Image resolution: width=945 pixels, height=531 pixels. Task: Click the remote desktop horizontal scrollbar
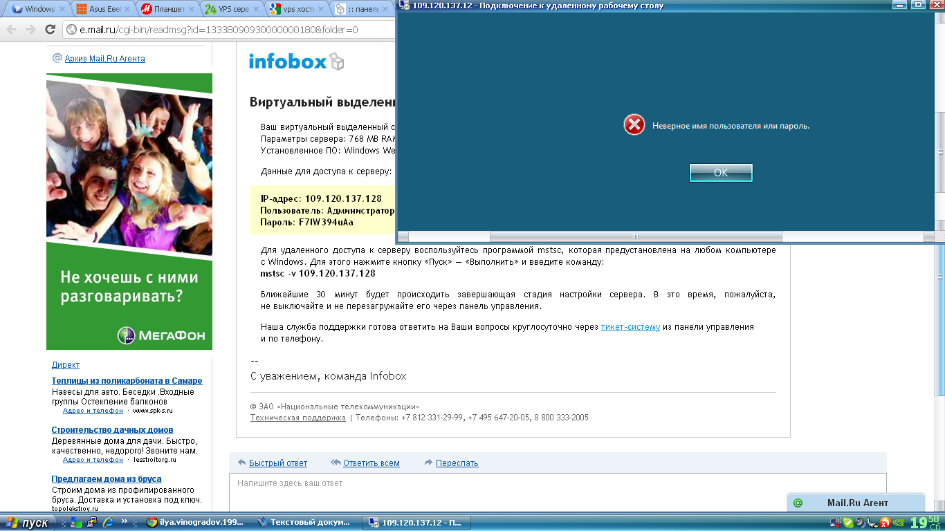click(668, 236)
